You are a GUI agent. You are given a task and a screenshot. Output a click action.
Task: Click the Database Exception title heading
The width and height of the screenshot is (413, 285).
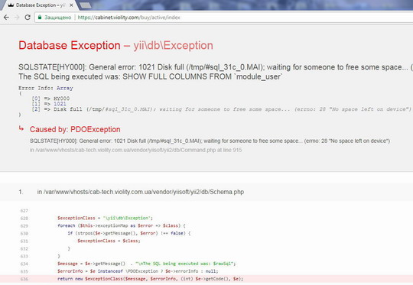(x=115, y=46)
